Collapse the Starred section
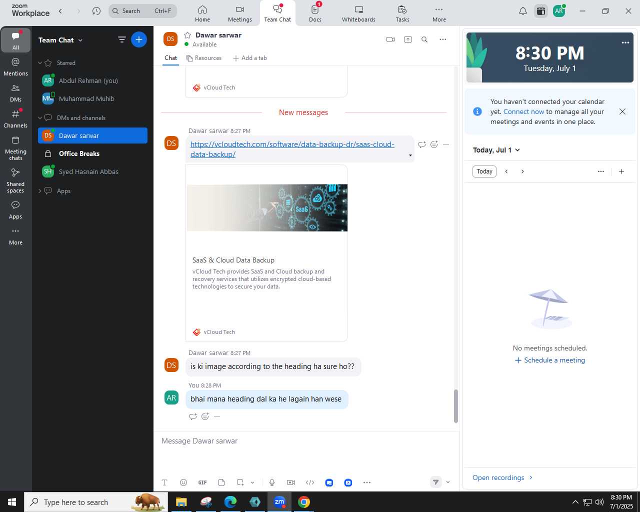Screen dimensions: 640x512 point(40,63)
